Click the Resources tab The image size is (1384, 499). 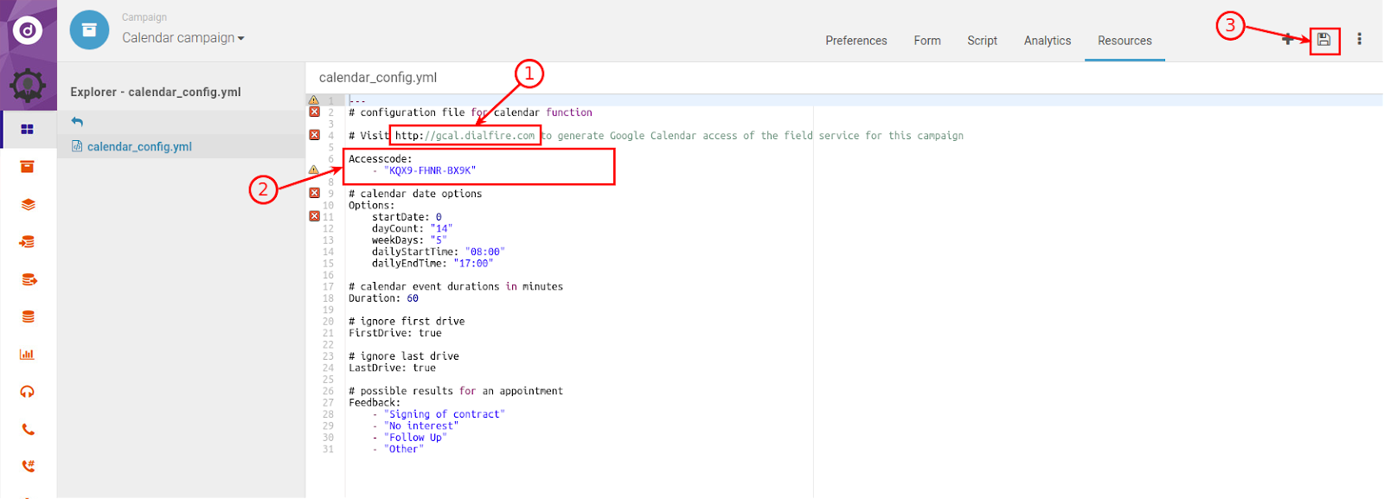[1124, 41]
